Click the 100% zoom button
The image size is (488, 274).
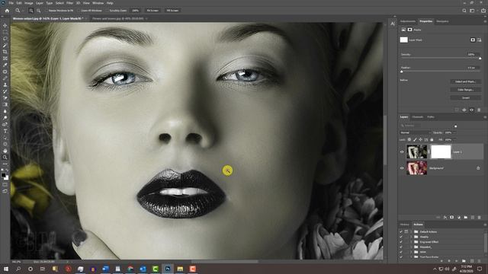pyautogui.click(x=136, y=11)
